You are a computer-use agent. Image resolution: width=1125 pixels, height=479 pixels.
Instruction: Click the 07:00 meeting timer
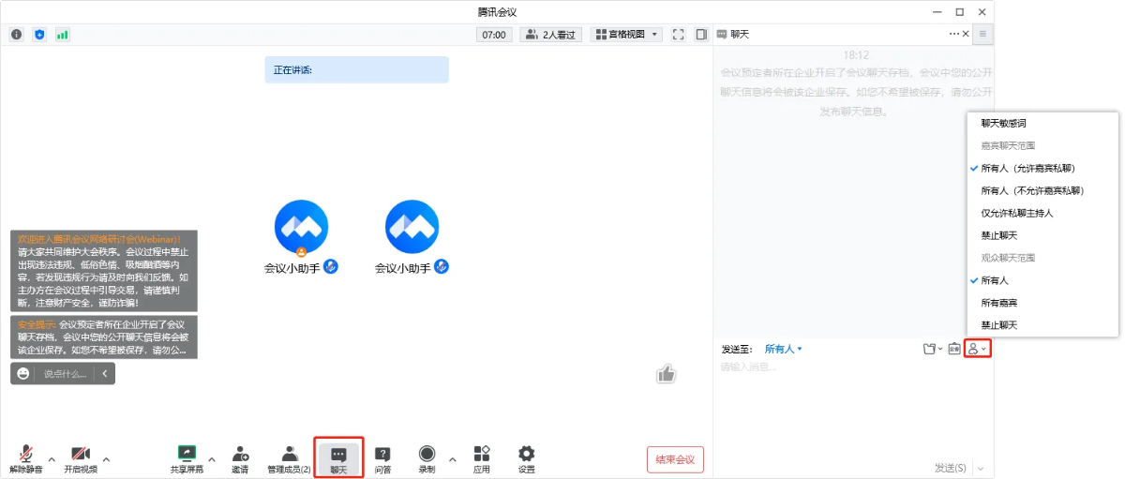point(494,35)
